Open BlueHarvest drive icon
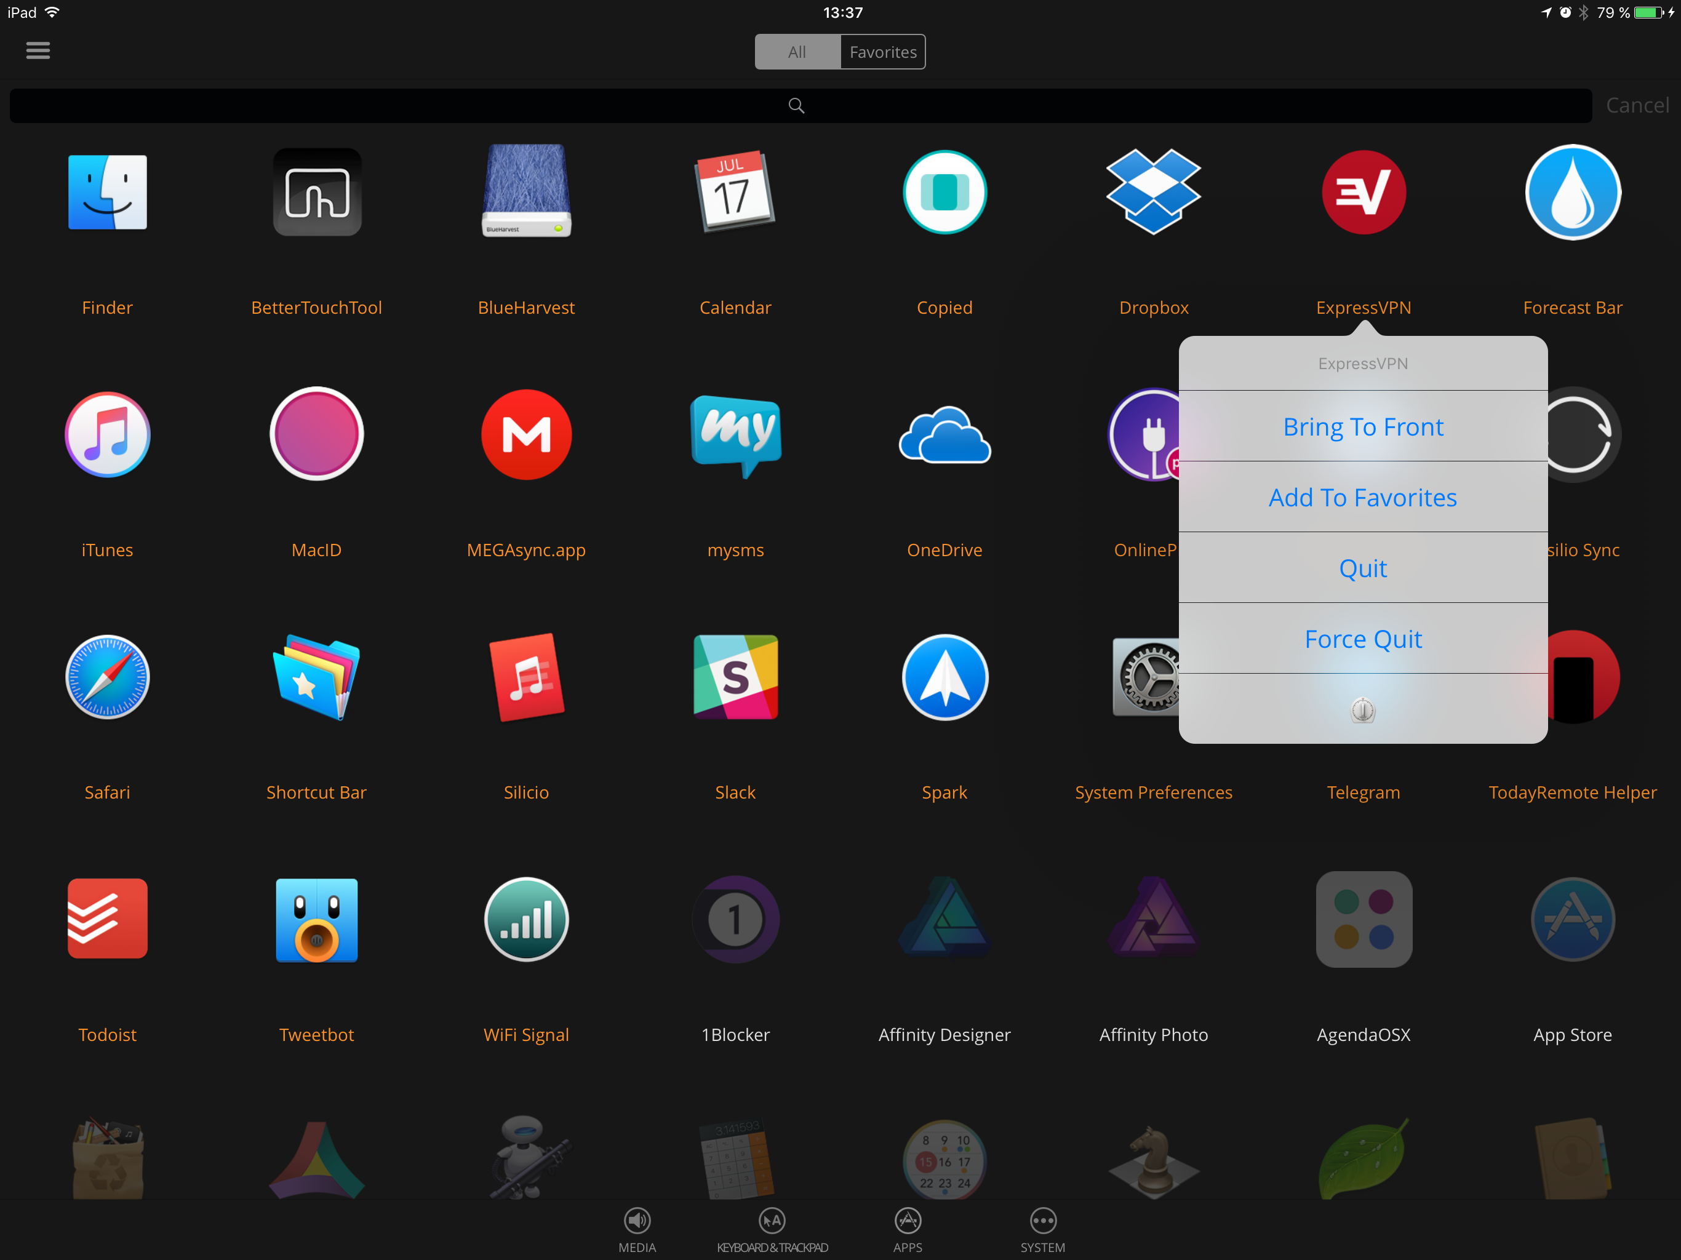The width and height of the screenshot is (1681, 1260). [527, 191]
